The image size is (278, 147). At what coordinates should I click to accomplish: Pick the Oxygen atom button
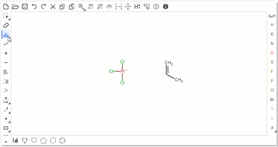click(x=272, y=53)
